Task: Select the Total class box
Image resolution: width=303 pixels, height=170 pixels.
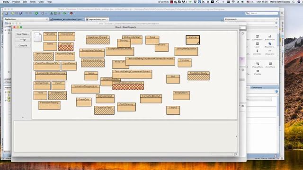Action: (152, 40)
